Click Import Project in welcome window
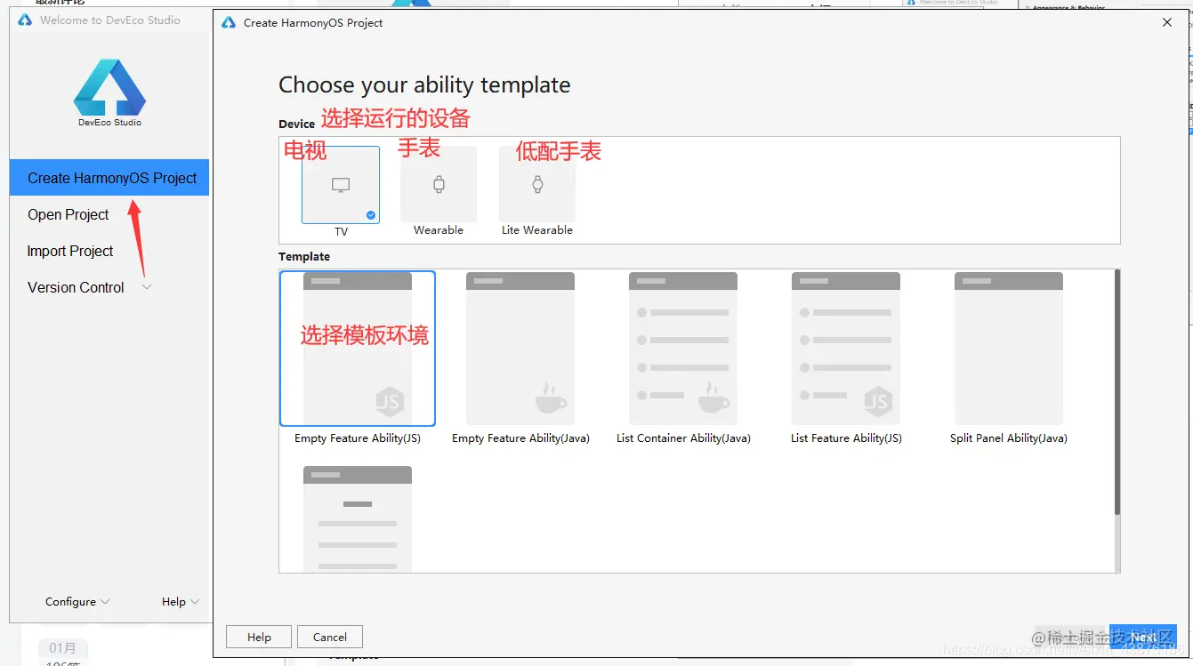Viewport: 1193px width, 666px height. (70, 251)
